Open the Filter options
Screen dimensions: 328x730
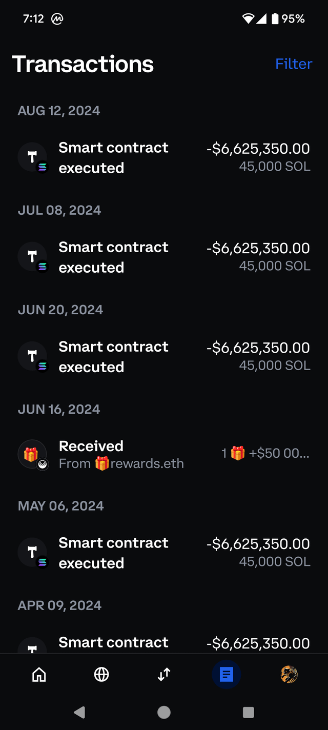pos(293,64)
